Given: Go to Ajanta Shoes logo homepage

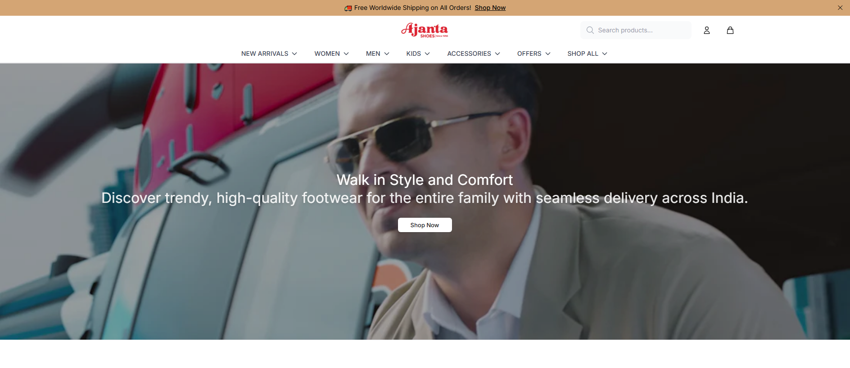Looking at the screenshot, I should click(x=425, y=30).
